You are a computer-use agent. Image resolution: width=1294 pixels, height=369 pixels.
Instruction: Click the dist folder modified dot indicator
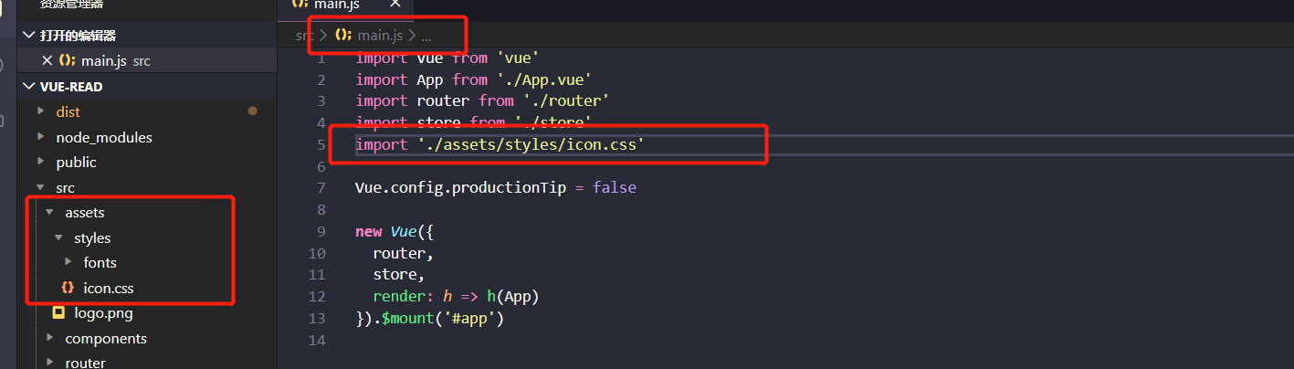pos(253,111)
